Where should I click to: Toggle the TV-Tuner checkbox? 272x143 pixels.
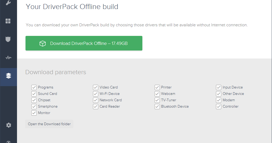[157, 100]
